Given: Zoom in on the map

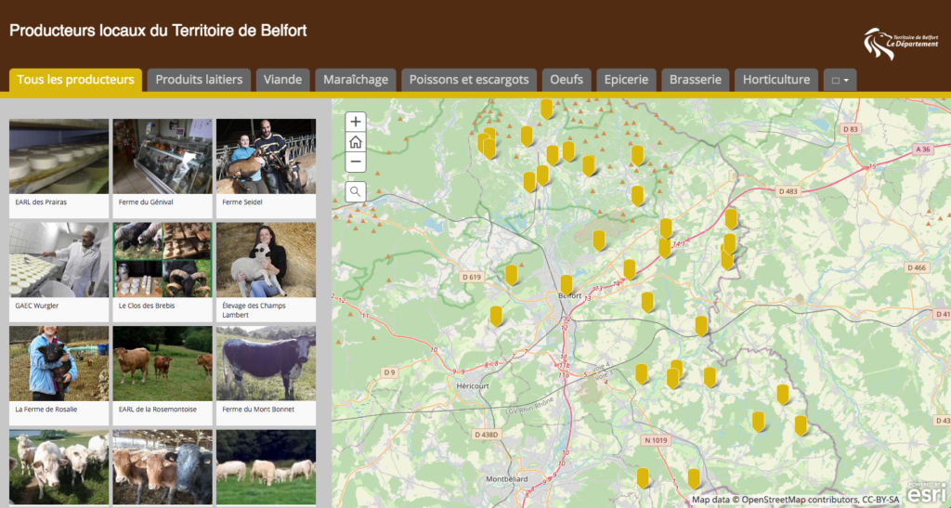Looking at the screenshot, I should pos(356,122).
